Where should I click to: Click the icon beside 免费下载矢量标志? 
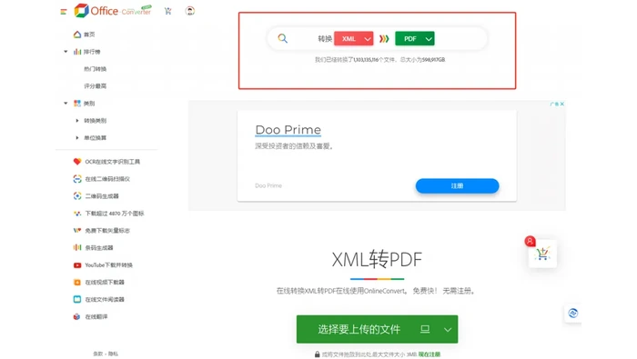tap(77, 231)
